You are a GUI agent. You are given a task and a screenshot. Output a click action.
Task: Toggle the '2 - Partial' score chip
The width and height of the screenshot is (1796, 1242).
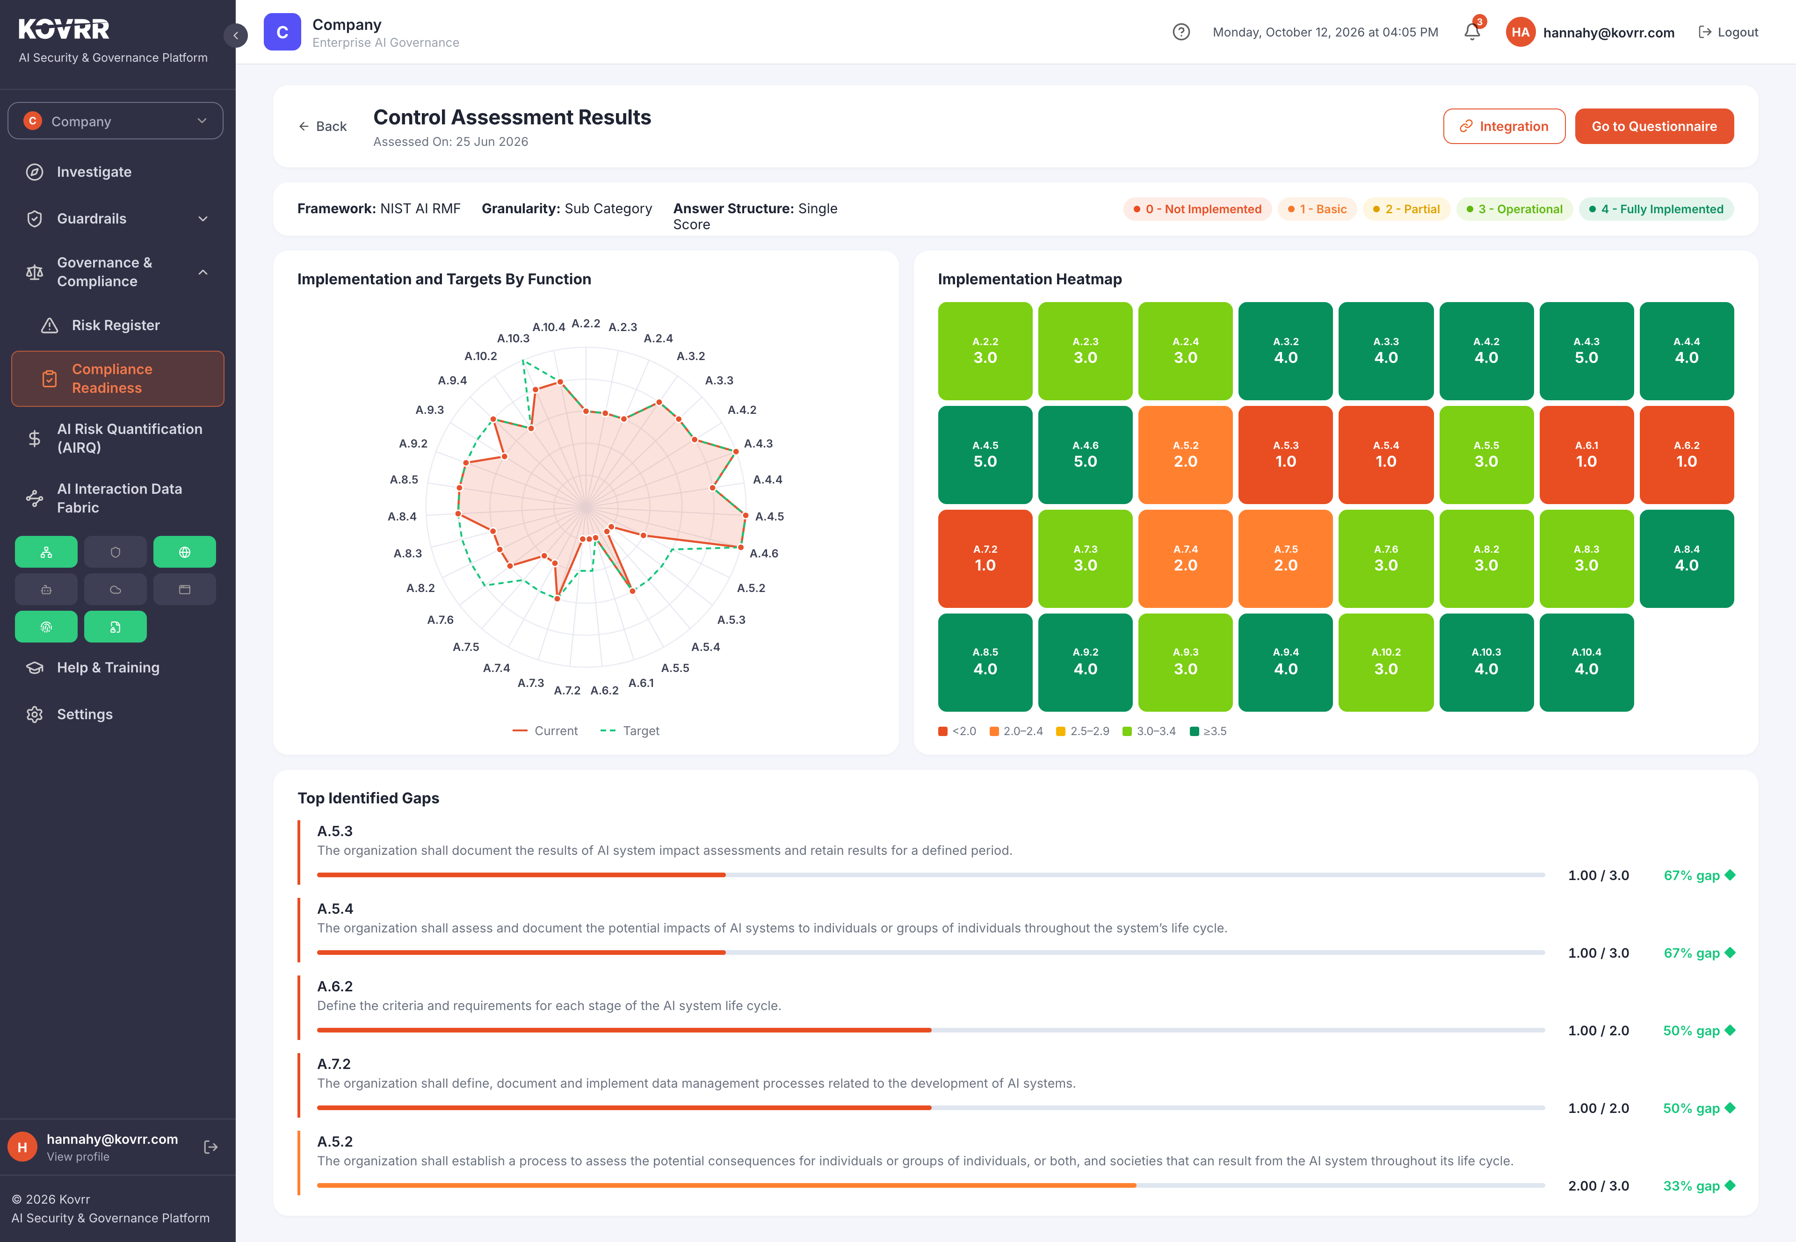click(x=1406, y=209)
